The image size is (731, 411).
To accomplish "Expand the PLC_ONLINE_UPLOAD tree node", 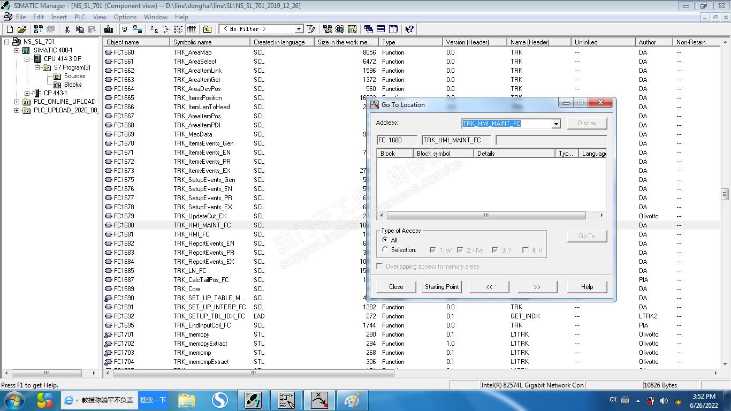I will point(17,102).
